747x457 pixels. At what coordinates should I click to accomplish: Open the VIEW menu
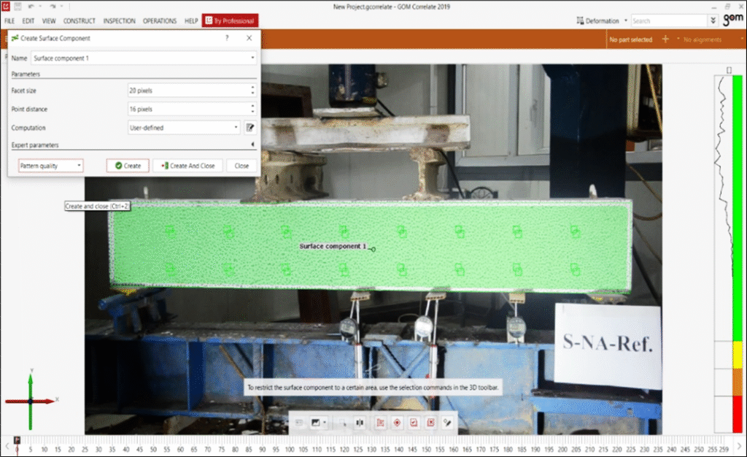point(49,21)
